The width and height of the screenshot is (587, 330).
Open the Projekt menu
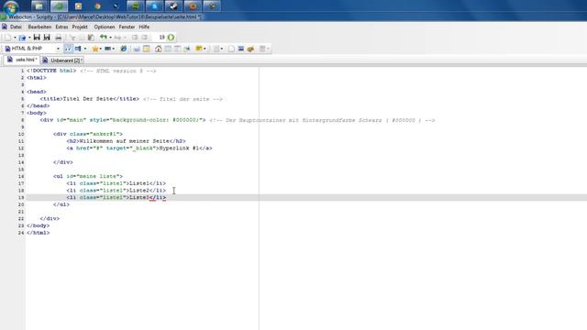[80, 27]
